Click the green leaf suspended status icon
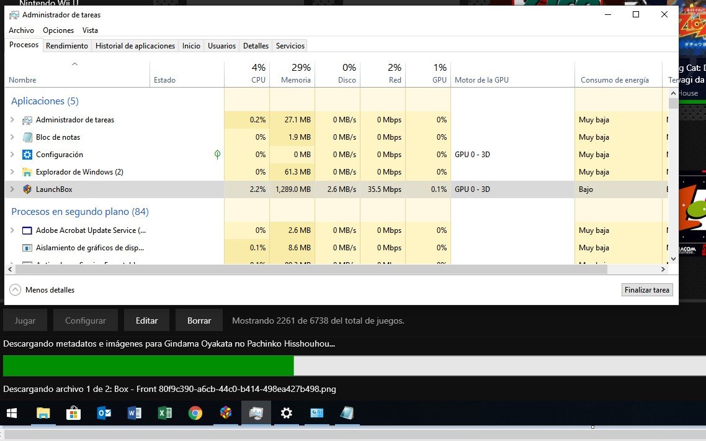The height and width of the screenshot is (441, 706). tap(218, 155)
